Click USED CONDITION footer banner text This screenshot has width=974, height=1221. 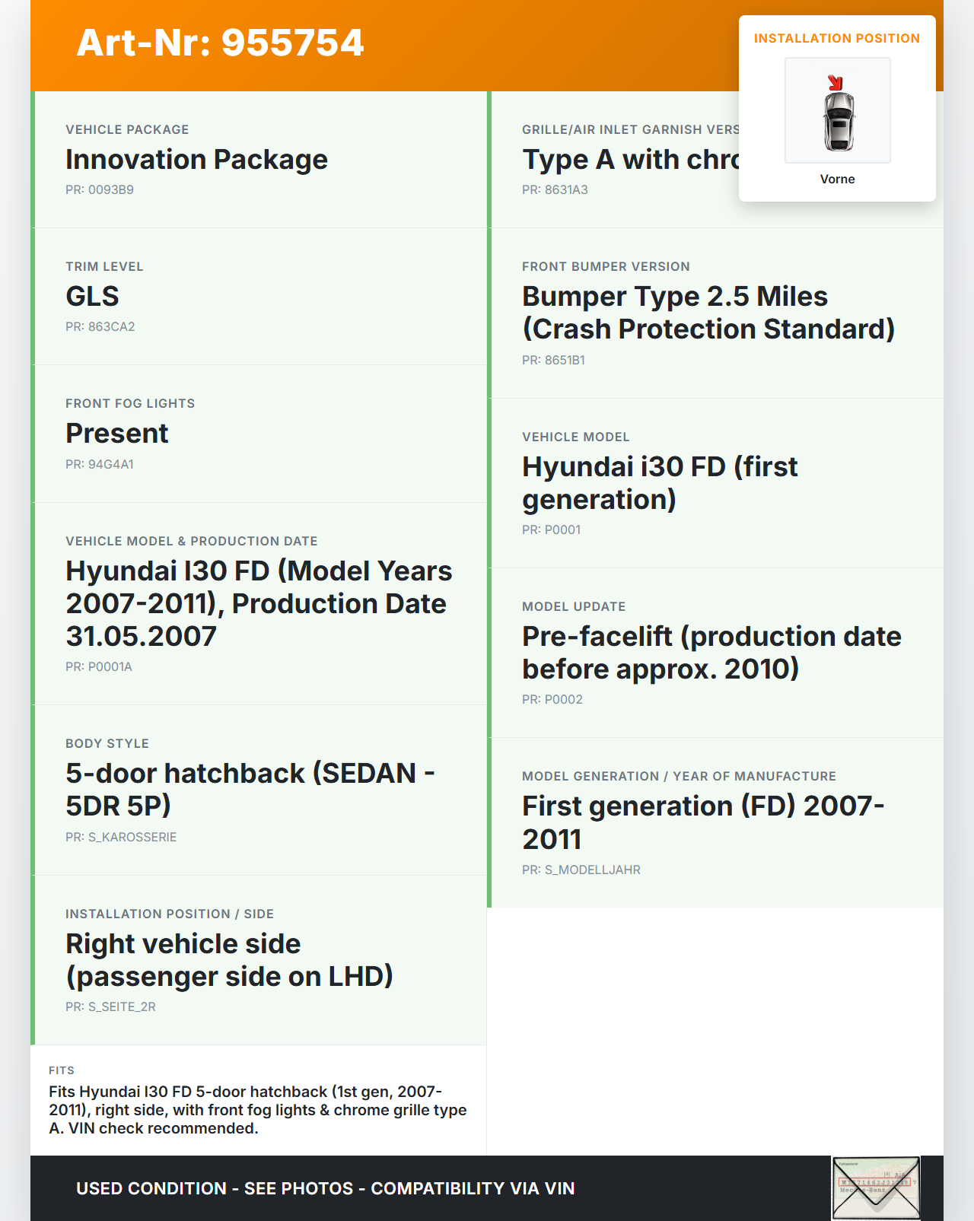tap(325, 1188)
